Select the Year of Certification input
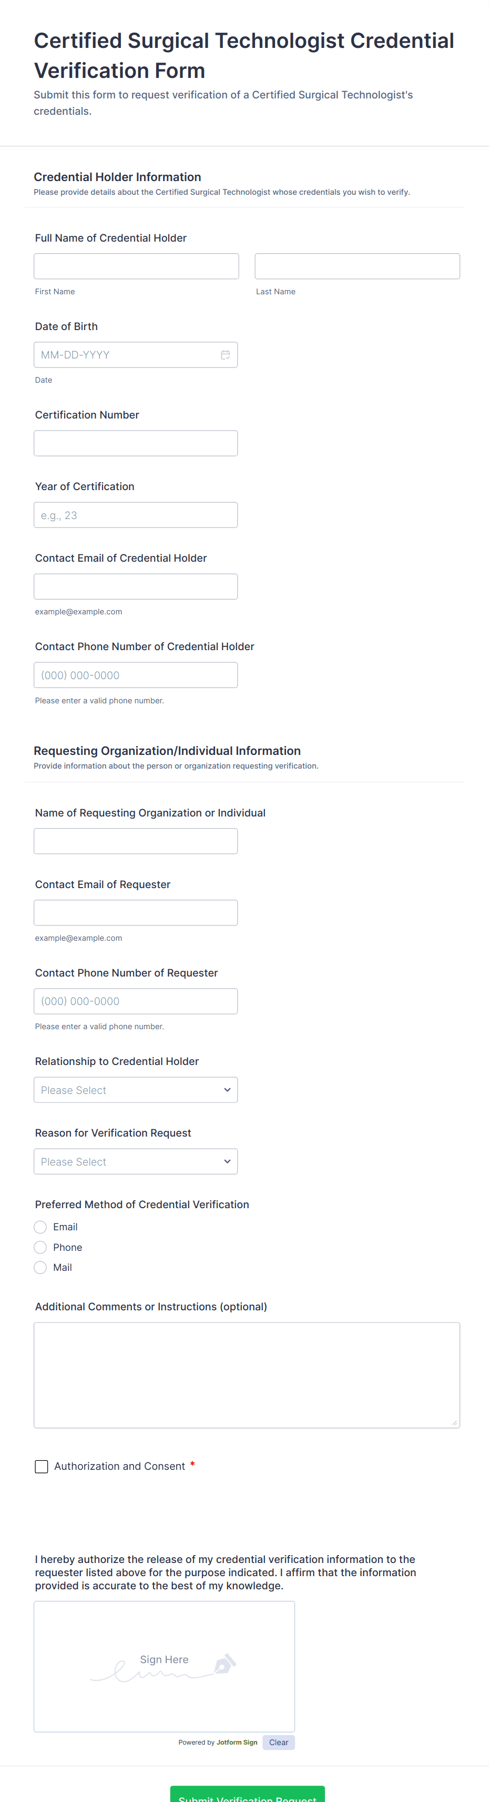The width and height of the screenshot is (489, 1802). [x=136, y=515]
